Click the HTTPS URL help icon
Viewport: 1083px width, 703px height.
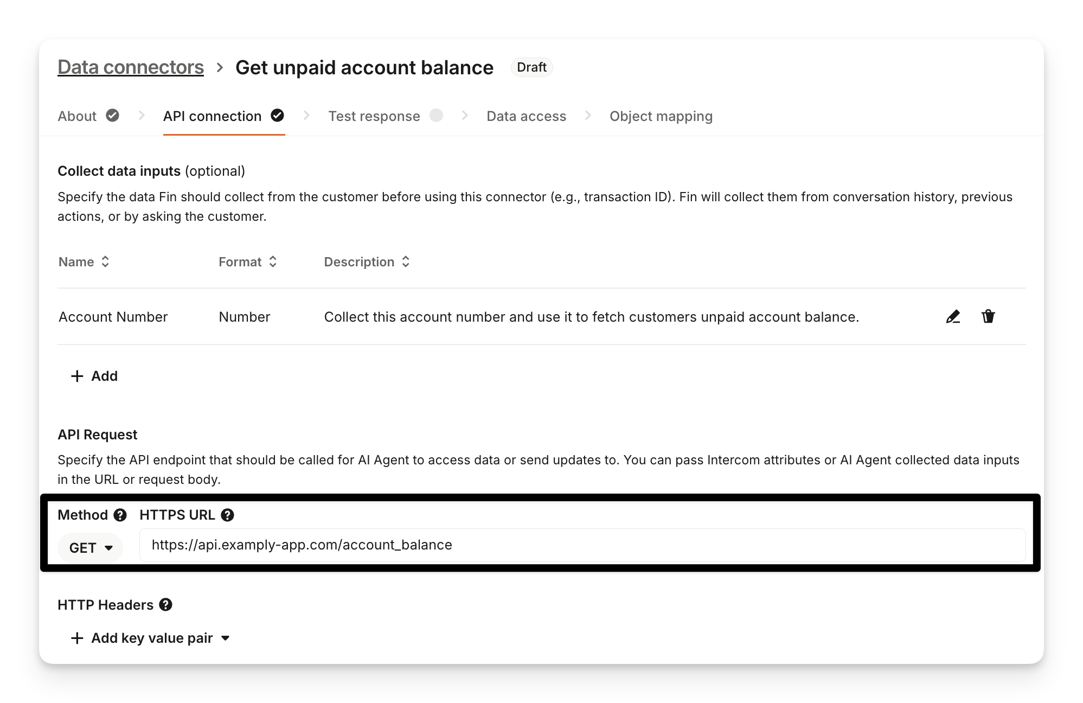click(228, 515)
